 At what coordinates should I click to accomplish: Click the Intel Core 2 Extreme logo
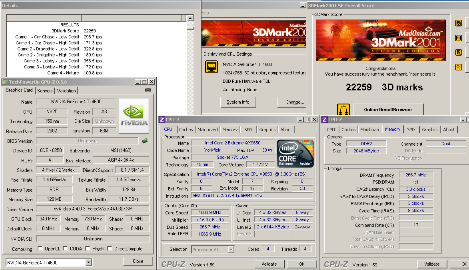pyautogui.click(x=295, y=153)
